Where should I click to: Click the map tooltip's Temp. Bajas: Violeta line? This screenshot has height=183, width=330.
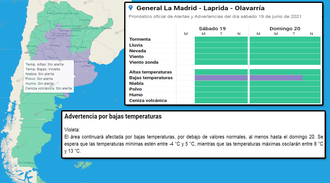[x=43, y=69]
